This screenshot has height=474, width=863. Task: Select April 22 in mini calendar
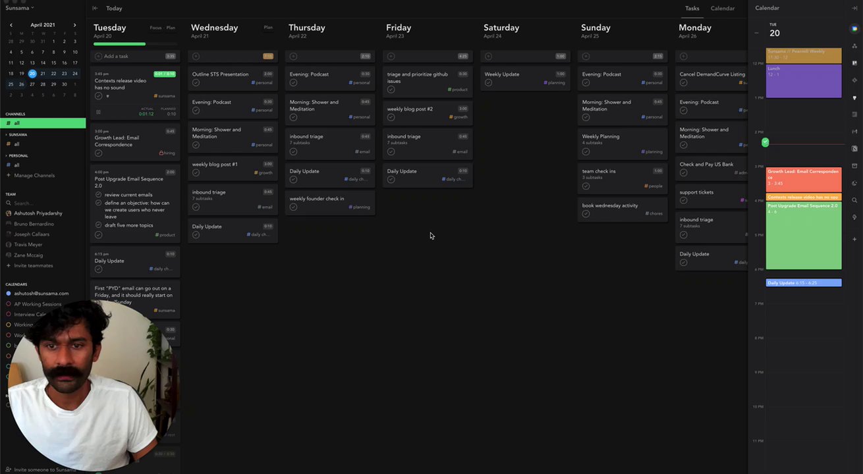(53, 74)
